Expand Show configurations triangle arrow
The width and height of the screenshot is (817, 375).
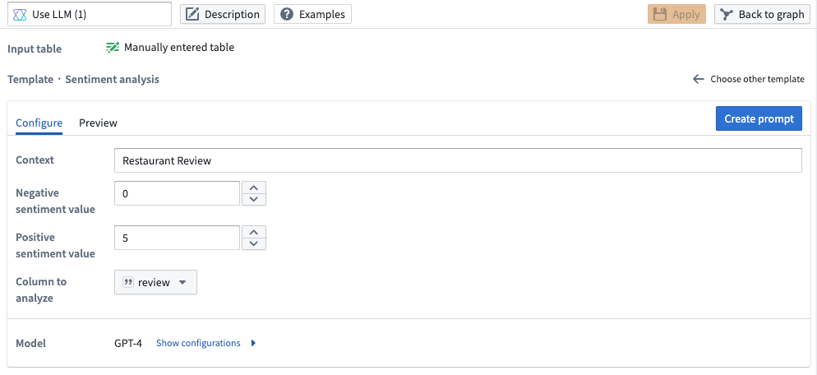[253, 343]
